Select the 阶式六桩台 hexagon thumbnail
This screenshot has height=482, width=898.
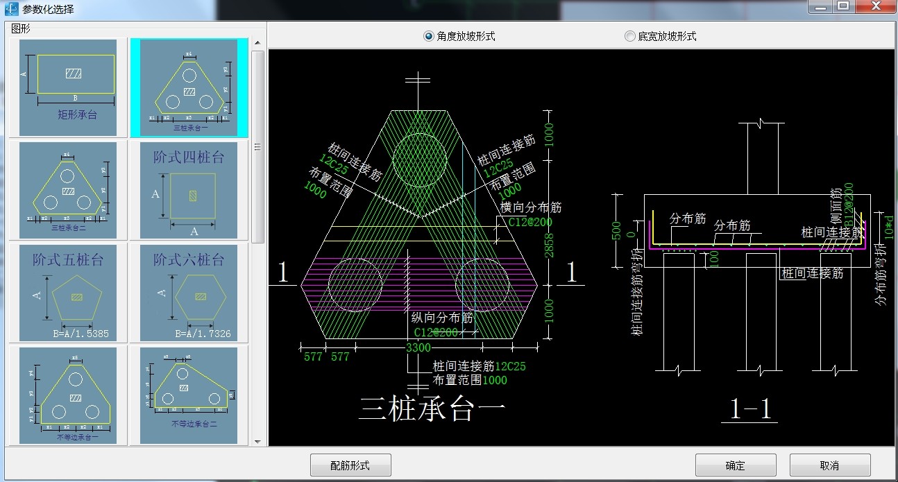click(x=189, y=292)
